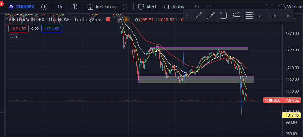Open the candlestick chart type menu
The image size is (303, 137).
click(x=75, y=7)
